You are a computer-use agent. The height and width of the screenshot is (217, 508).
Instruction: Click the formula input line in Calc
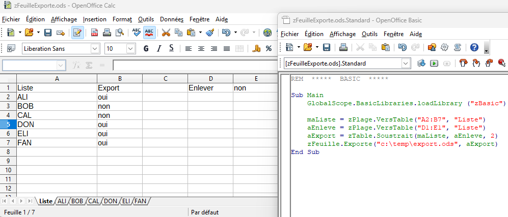coord(196,66)
